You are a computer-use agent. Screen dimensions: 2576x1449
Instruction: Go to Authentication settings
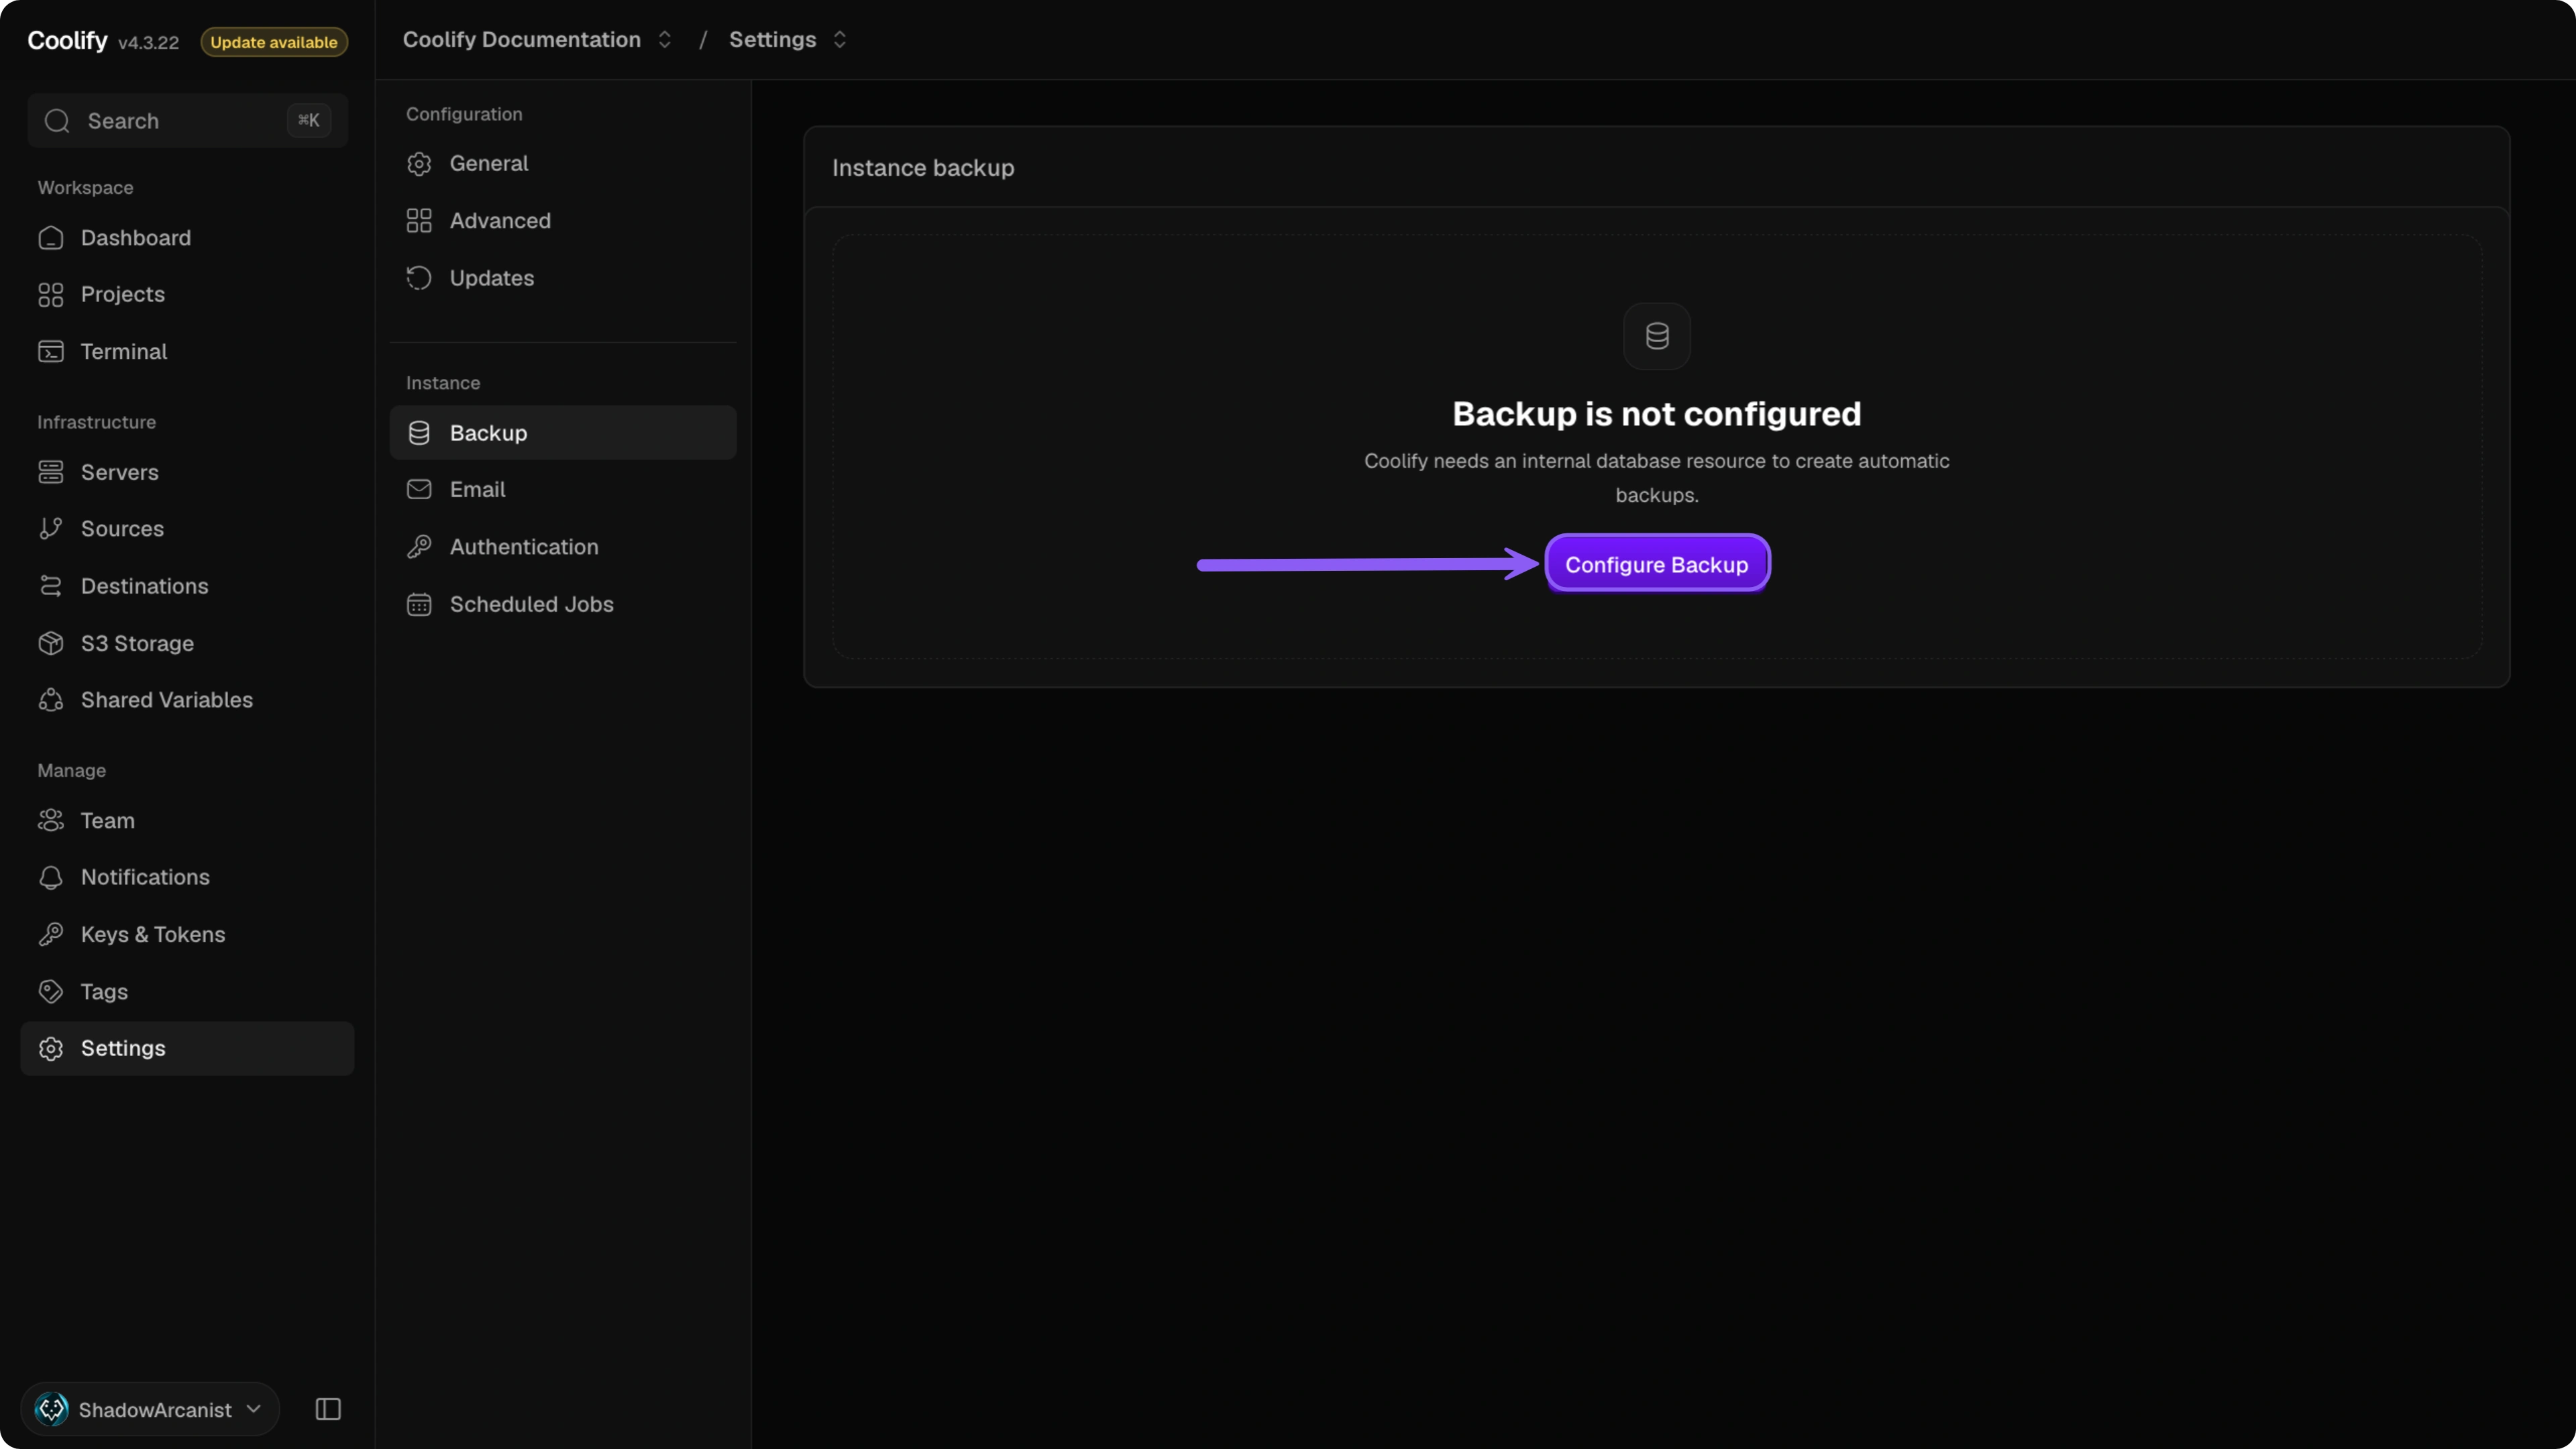point(563,547)
